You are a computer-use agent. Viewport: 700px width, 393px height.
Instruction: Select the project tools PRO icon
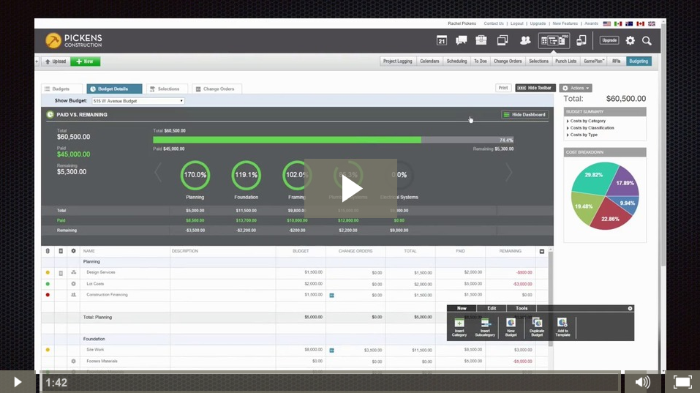pos(554,41)
